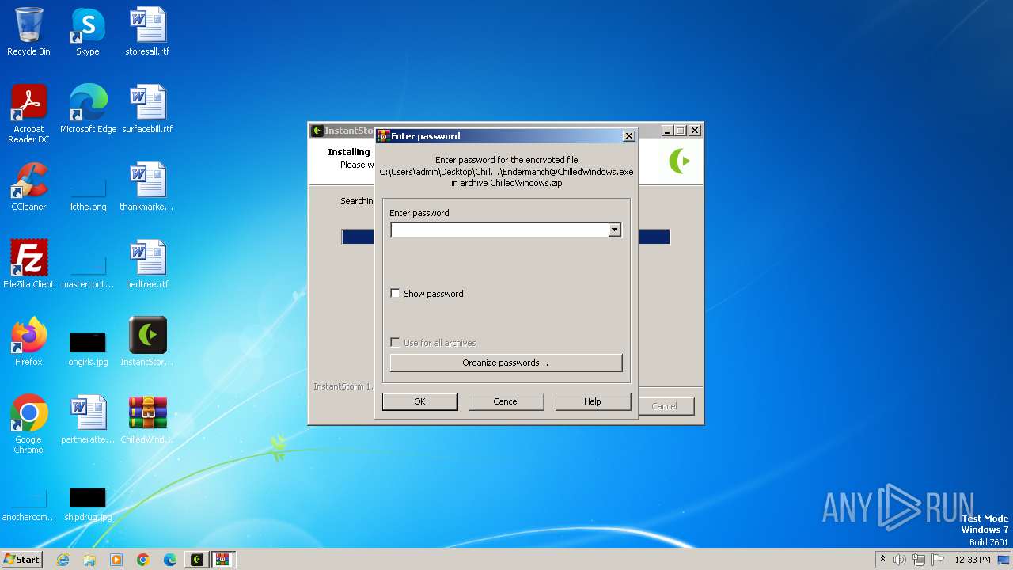Click the Organize passwords... button
1013x570 pixels.
click(x=506, y=363)
